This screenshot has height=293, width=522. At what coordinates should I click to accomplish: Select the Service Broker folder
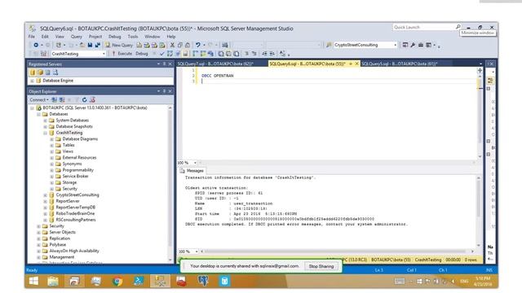pos(76,177)
